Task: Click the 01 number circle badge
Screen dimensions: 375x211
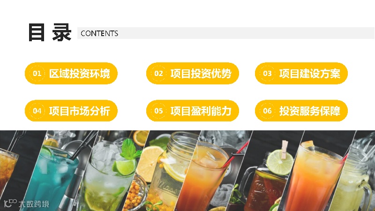Action: [37, 73]
